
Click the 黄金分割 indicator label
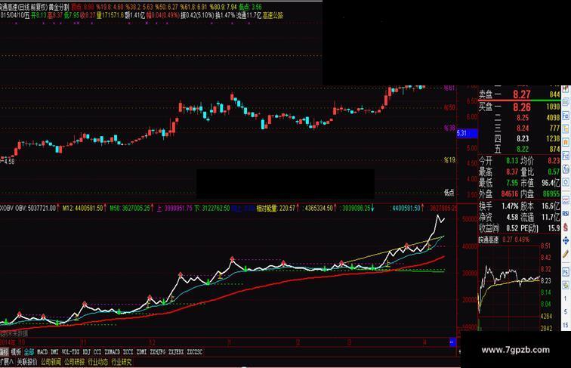point(59,7)
